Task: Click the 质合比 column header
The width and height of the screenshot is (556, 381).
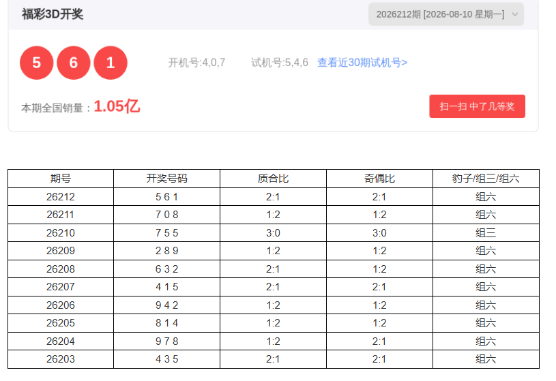Action: click(273, 179)
